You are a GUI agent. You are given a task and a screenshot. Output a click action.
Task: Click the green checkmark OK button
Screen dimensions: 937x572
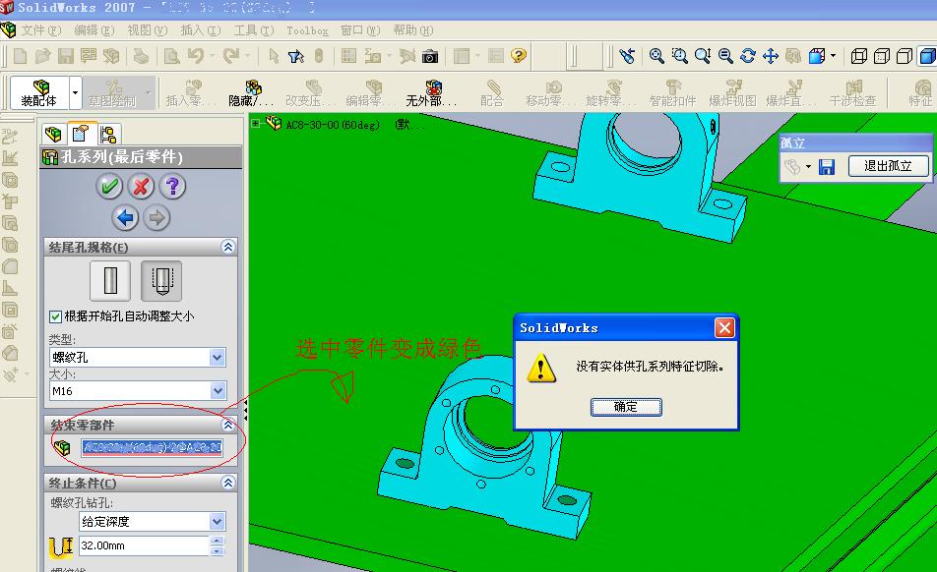(x=108, y=187)
